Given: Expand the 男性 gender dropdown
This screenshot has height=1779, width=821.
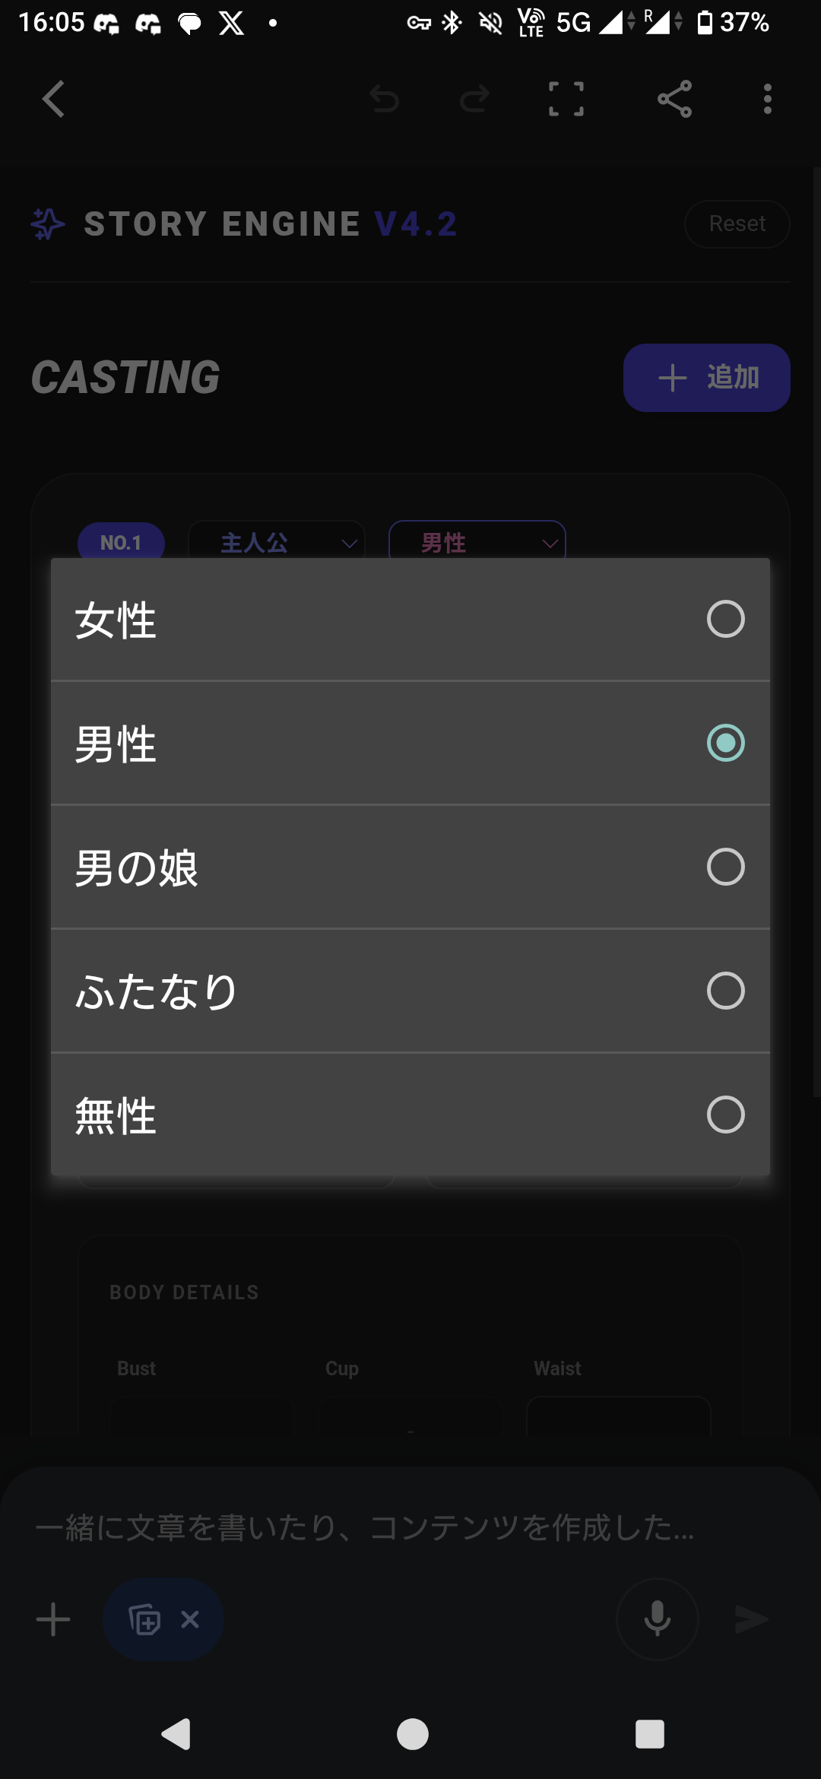Looking at the screenshot, I should [x=477, y=542].
